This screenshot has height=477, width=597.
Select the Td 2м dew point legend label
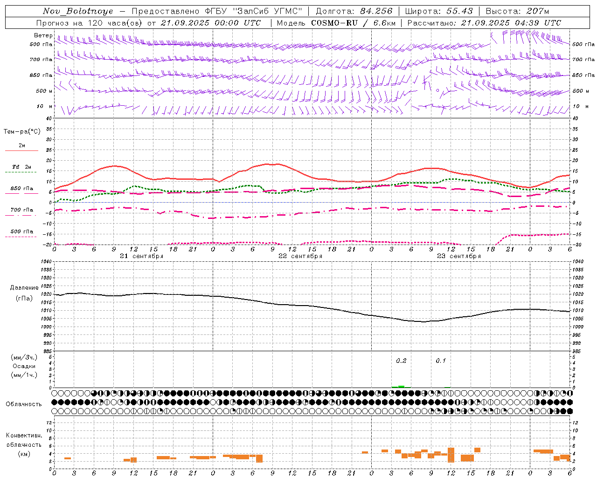[x=22, y=167]
